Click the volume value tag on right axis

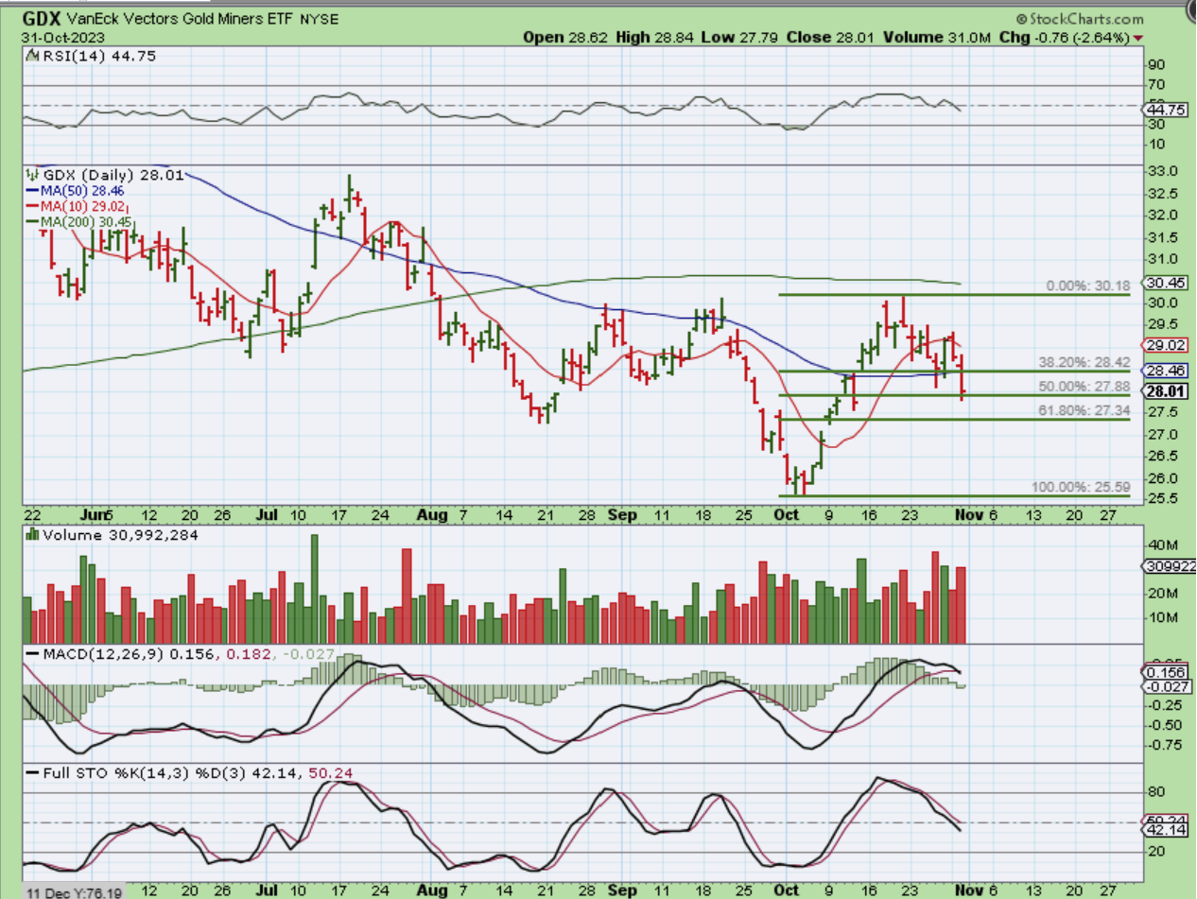click(x=1170, y=566)
